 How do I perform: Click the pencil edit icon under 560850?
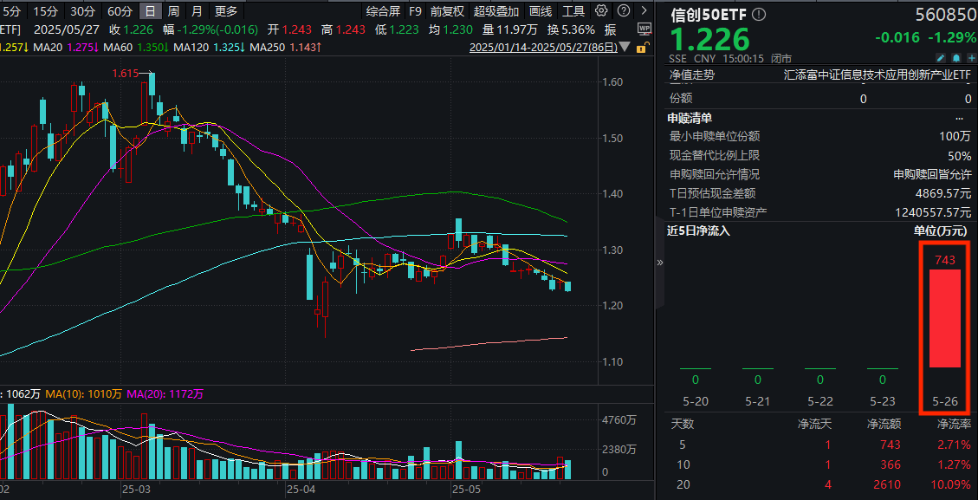coord(941,57)
